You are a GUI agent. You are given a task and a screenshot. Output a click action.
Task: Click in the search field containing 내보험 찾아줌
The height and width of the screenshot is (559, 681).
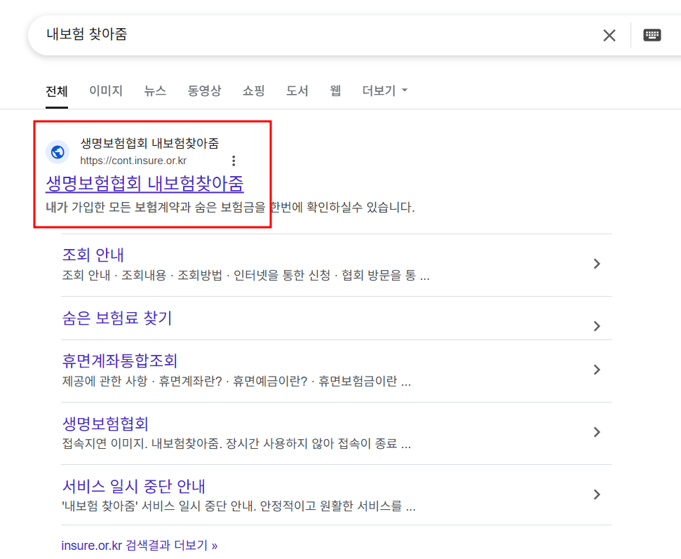(x=313, y=35)
